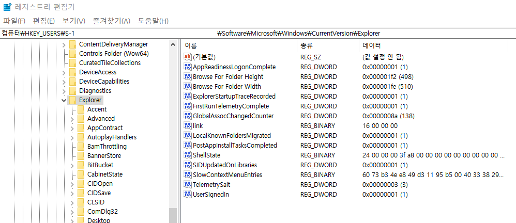Sort by the 종류 column header
The image size is (516, 223).
(x=328, y=45)
